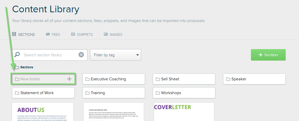Open the Filter by tag dropdown
The image size is (299, 121).
[x=116, y=55]
